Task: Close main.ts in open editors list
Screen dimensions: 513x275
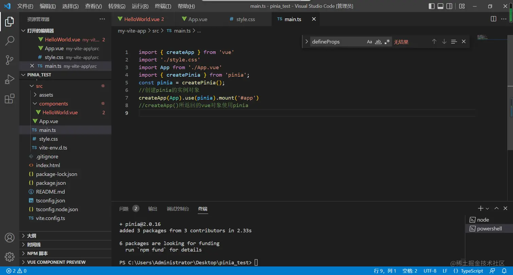Action: point(32,66)
